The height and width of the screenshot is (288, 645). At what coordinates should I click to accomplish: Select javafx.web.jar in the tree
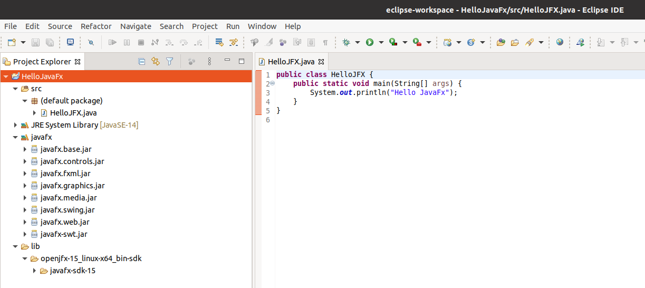[x=65, y=222]
